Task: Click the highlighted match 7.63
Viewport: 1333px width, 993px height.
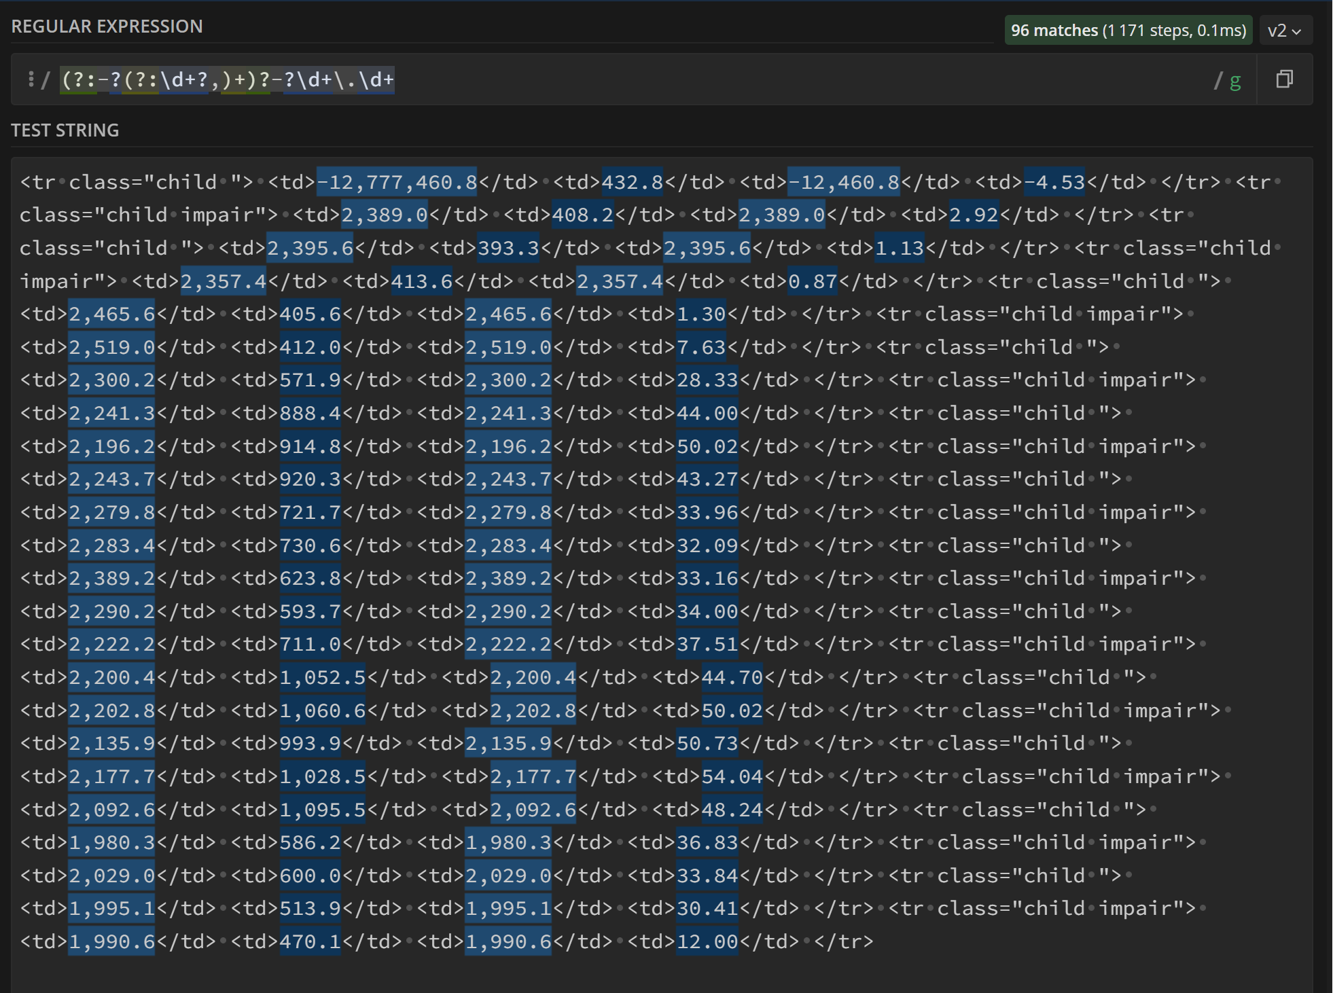Action: point(700,347)
